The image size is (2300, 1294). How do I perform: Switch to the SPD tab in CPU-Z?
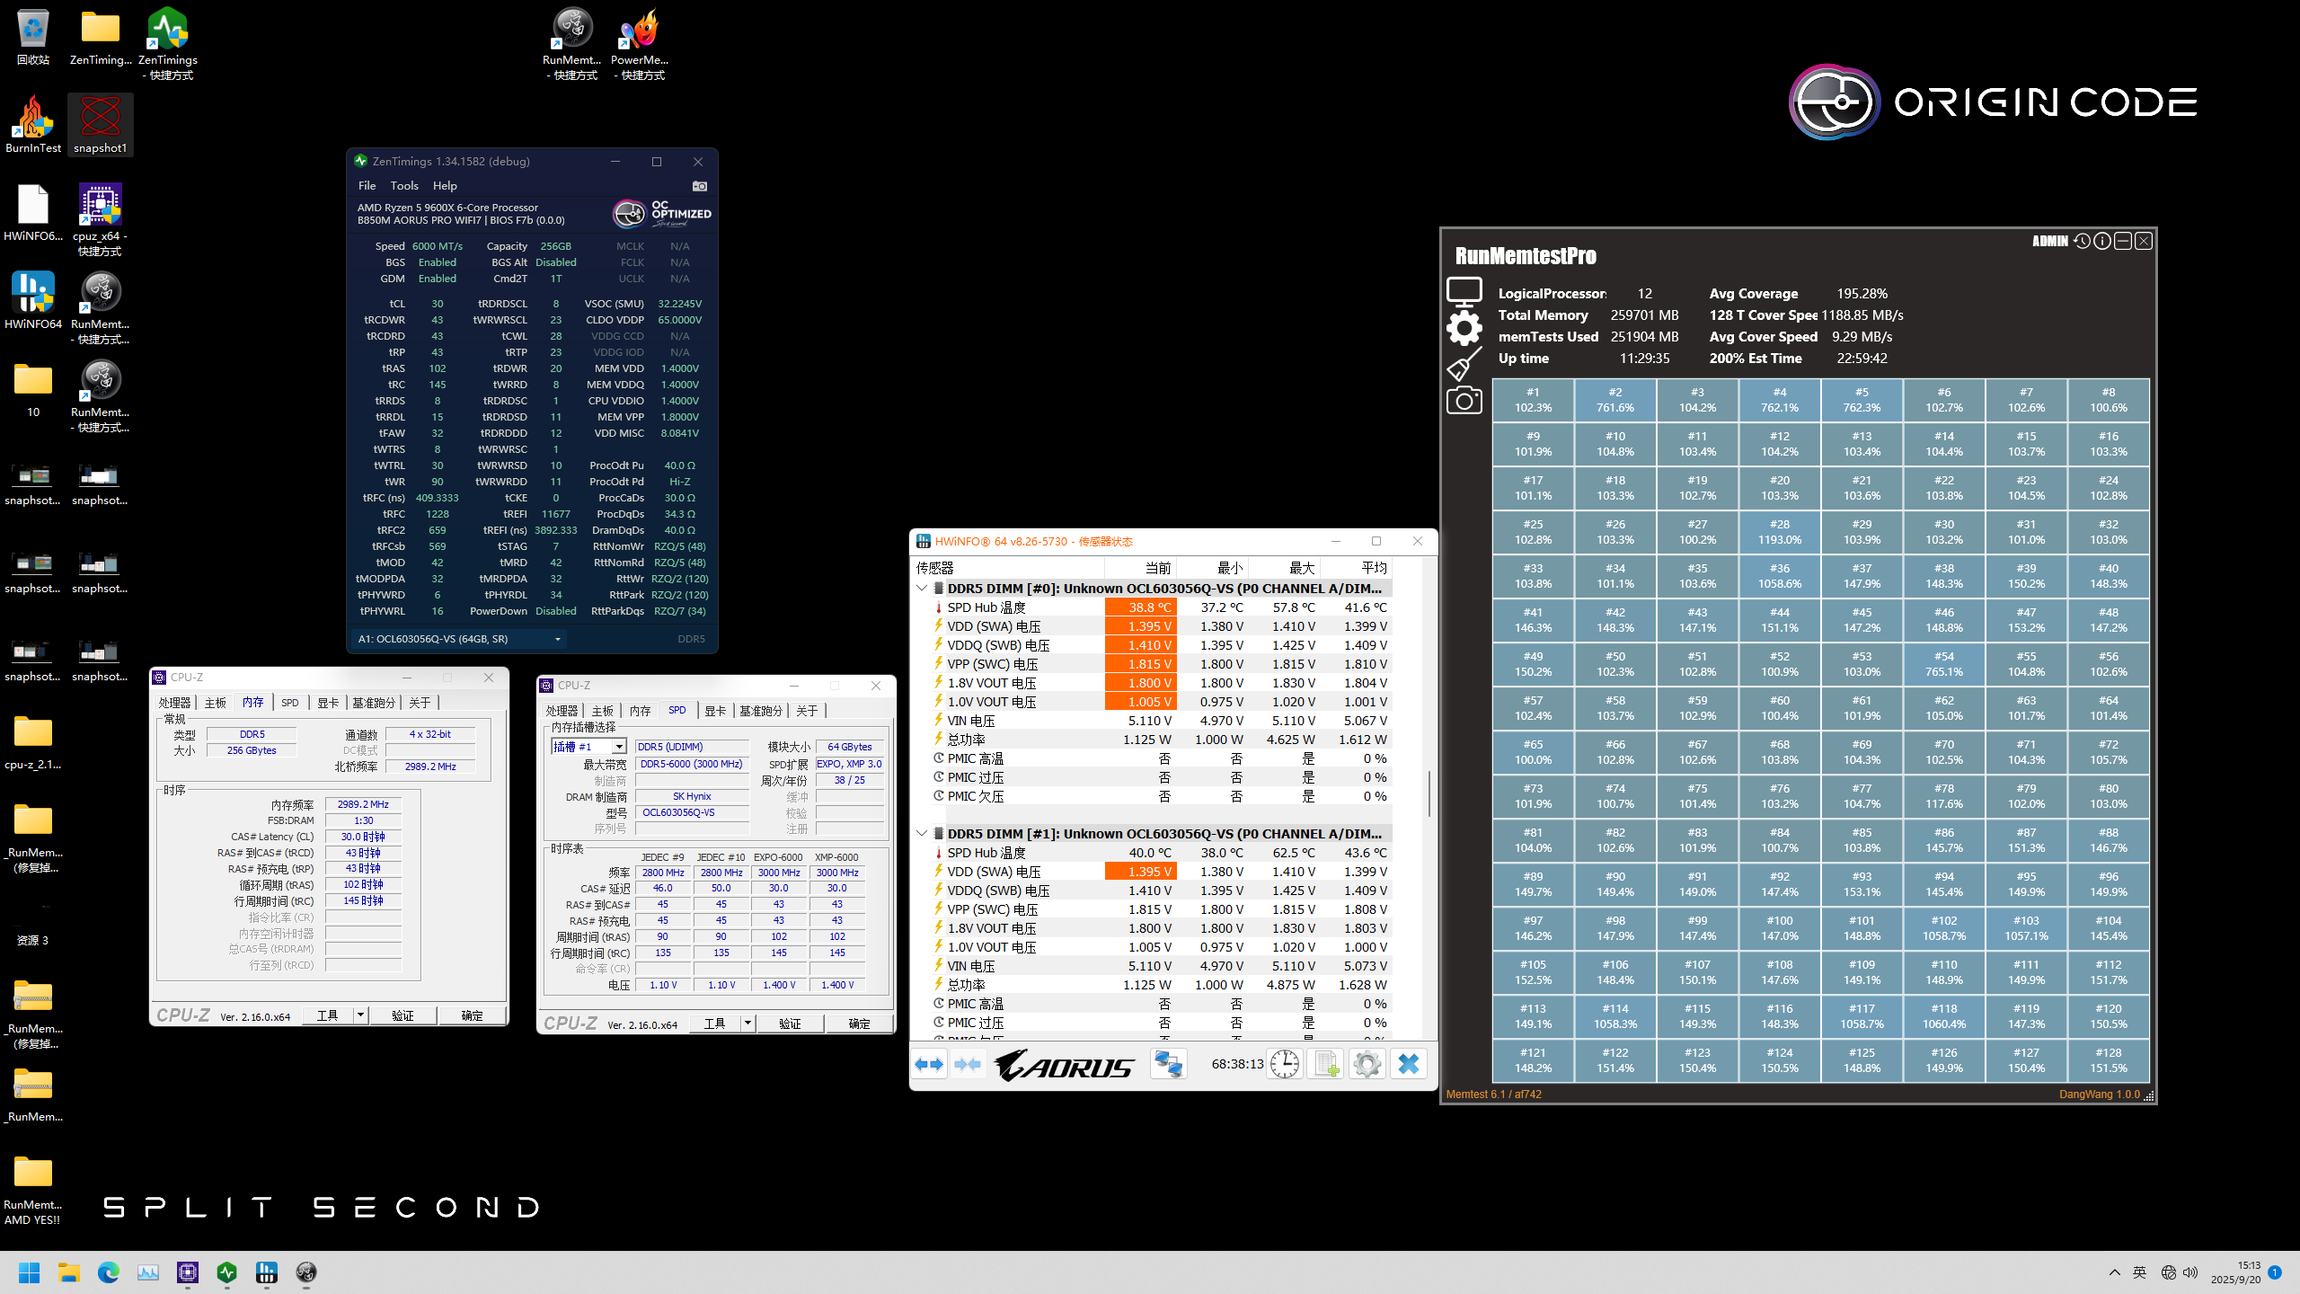pos(289,702)
